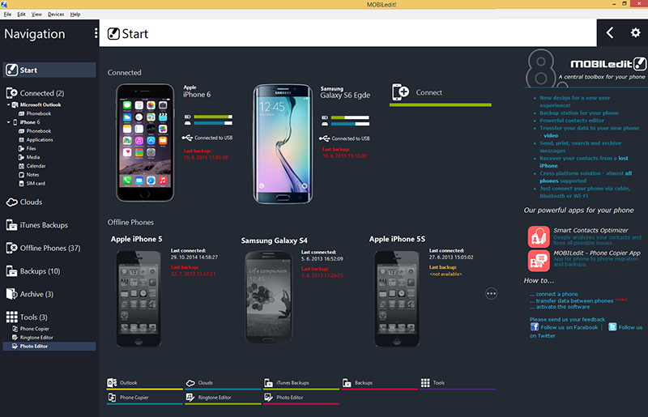Open the View menu
648x417 pixels.
point(36,14)
